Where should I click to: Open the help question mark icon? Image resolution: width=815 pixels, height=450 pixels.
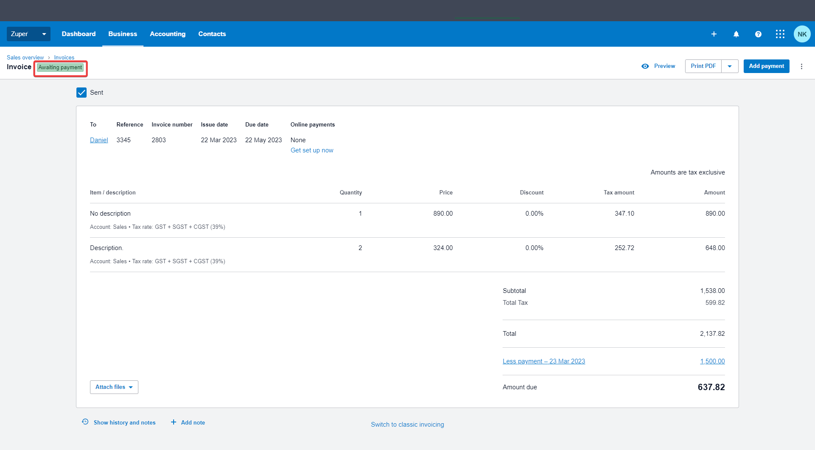758,34
